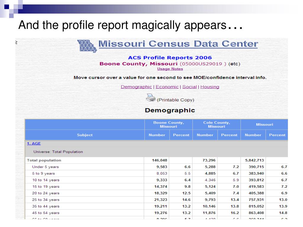Click Boone total population value 146,048
Viewport: 303px width, 227px height.
159,160
